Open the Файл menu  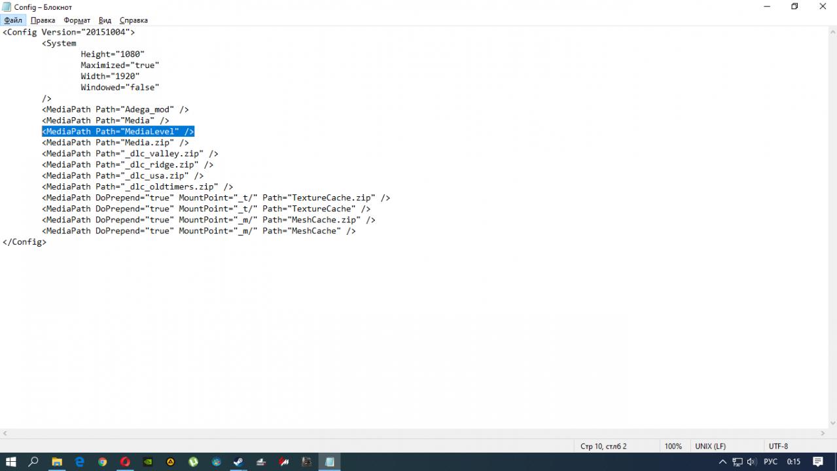click(13, 20)
